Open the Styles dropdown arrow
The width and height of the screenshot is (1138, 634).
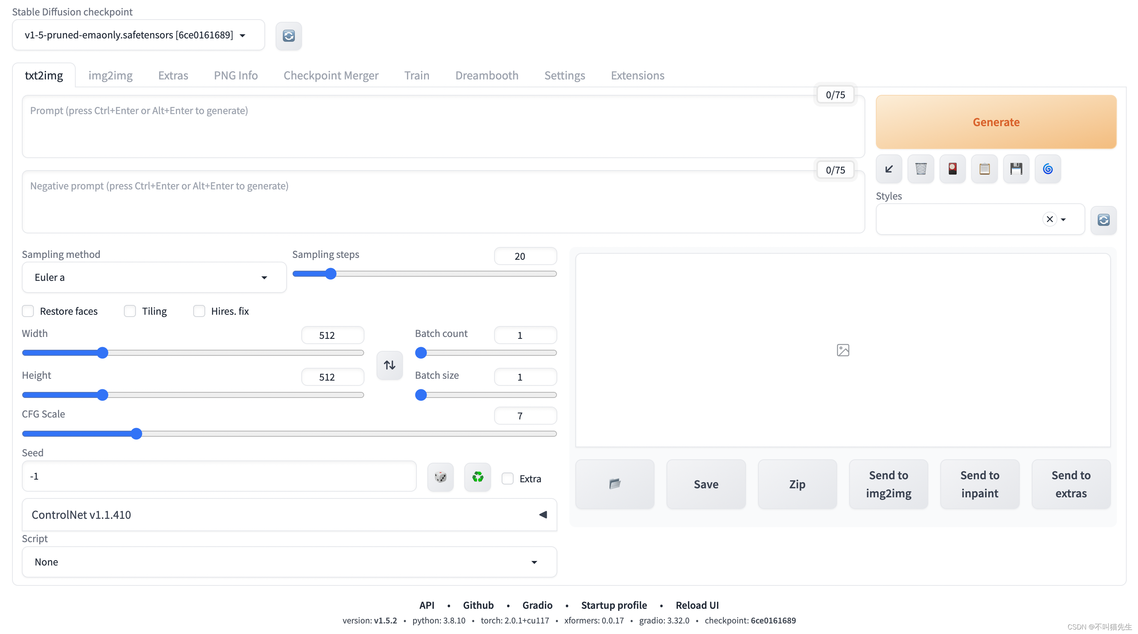1063,219
